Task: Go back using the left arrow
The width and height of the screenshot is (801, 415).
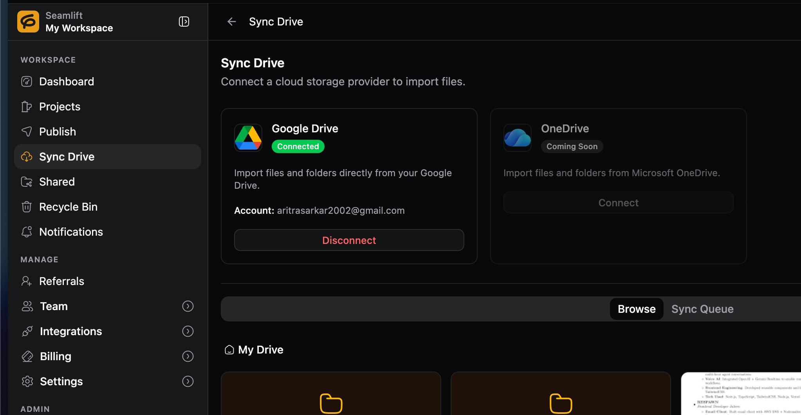Action: 232,22
